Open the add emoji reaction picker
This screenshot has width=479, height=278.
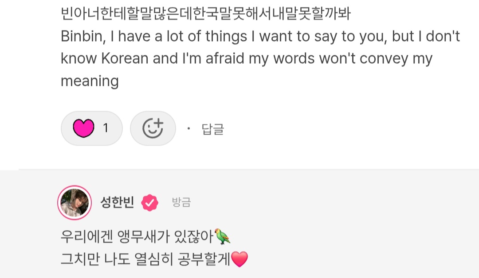pyautogui.click(x=153, y=128)
